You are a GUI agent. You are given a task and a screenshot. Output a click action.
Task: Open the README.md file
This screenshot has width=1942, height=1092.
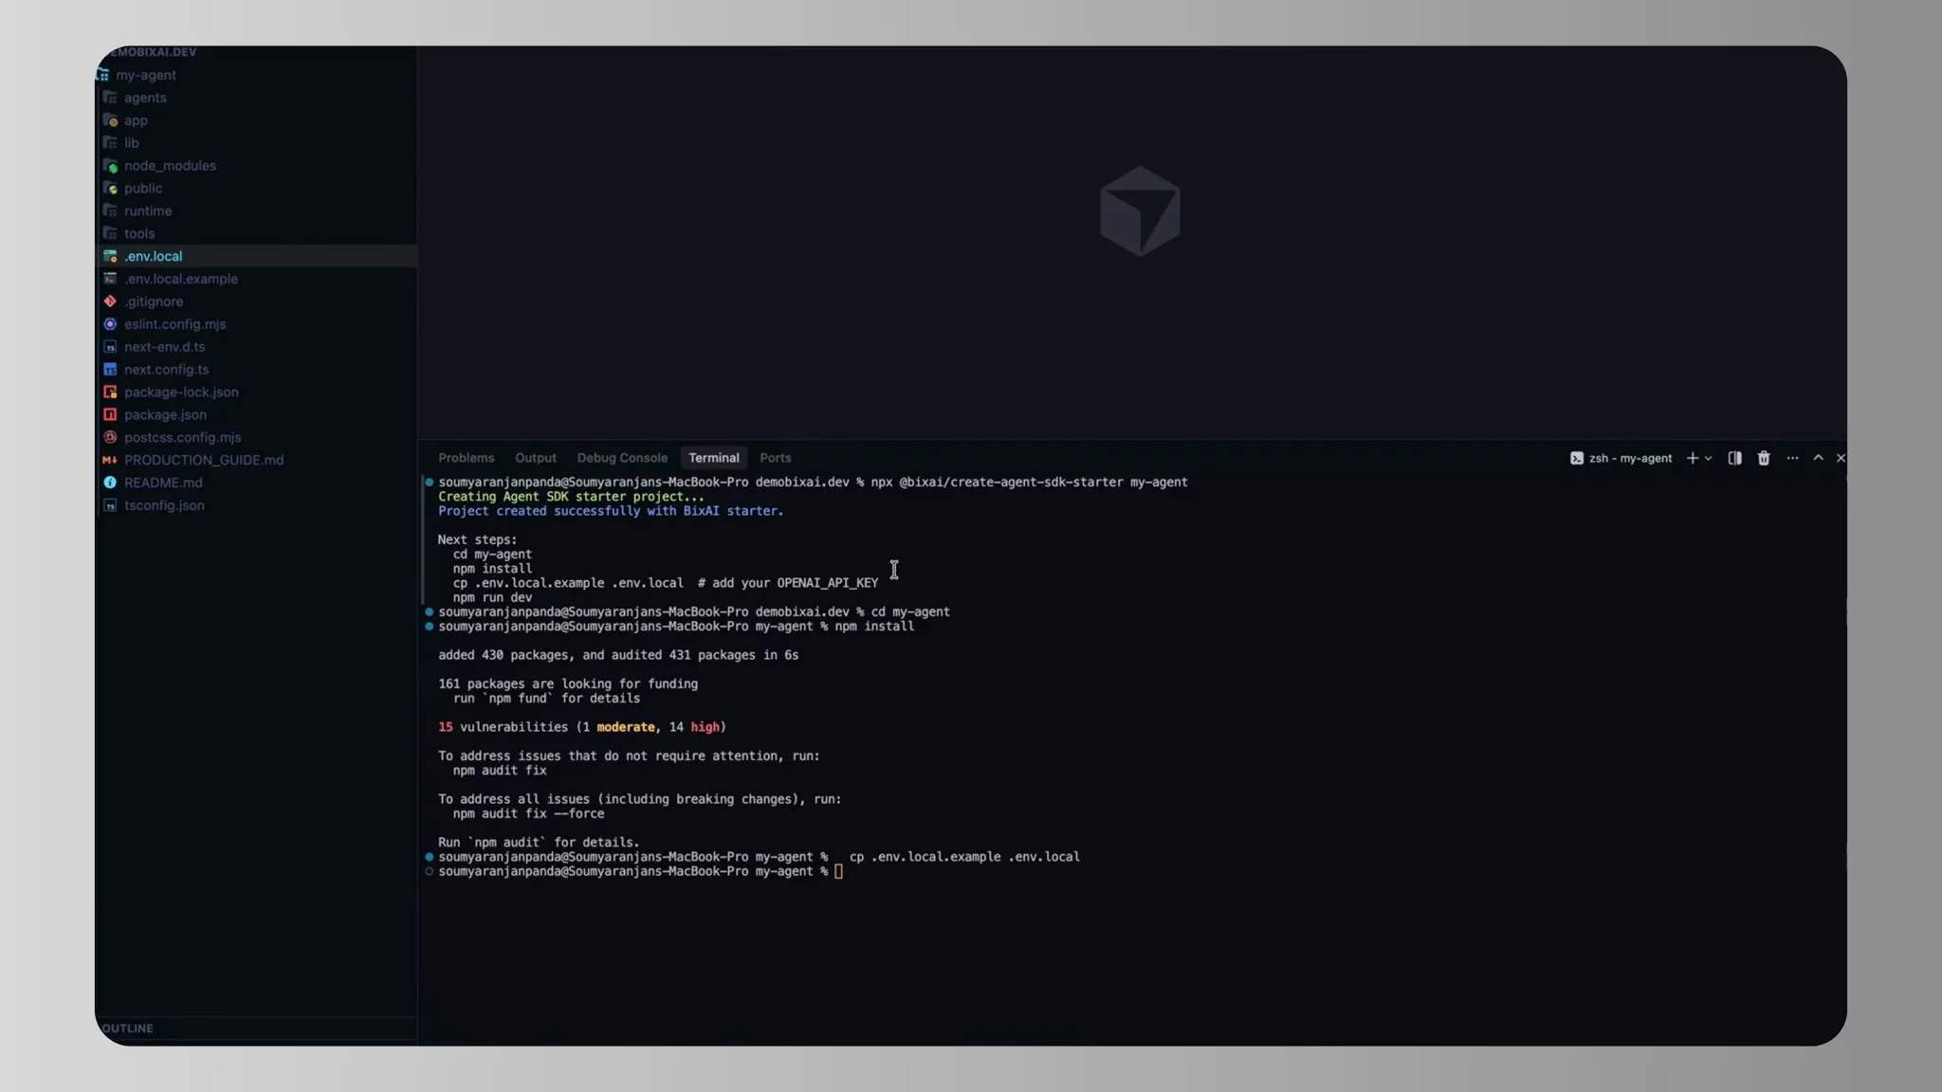click(163, 482)
